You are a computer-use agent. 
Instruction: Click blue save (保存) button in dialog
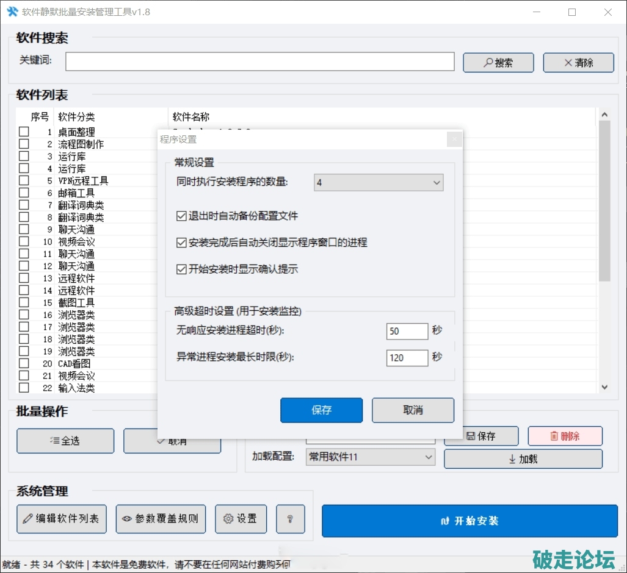click(321, 410)
